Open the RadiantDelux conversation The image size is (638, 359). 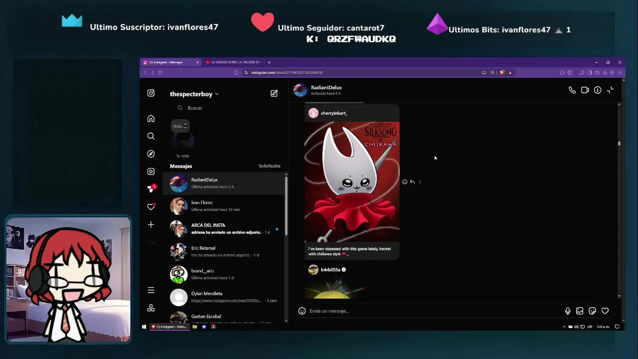click(x=223, y=183)
